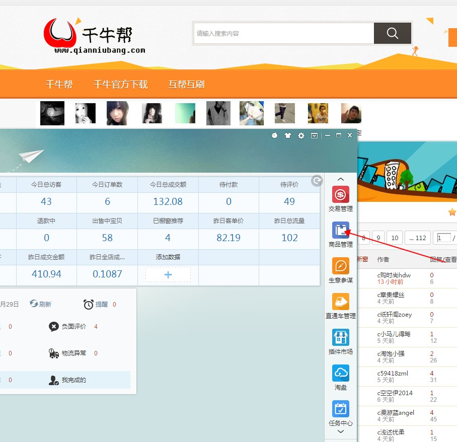Go to page 10 in pagination
Screen dimensions: 457x442
395,238
